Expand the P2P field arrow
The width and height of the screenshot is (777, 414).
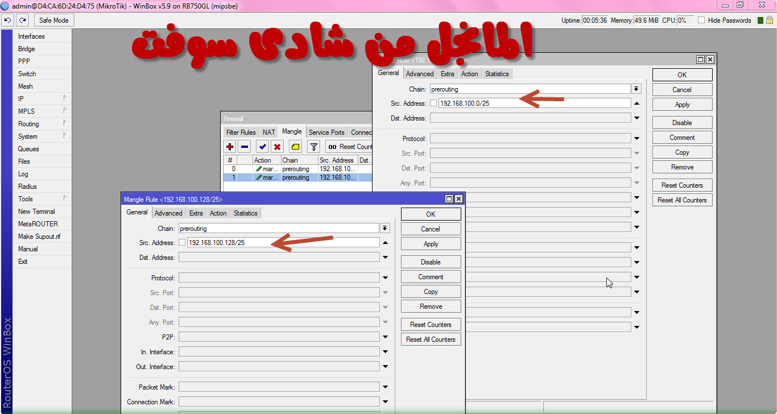pos(385,337)
